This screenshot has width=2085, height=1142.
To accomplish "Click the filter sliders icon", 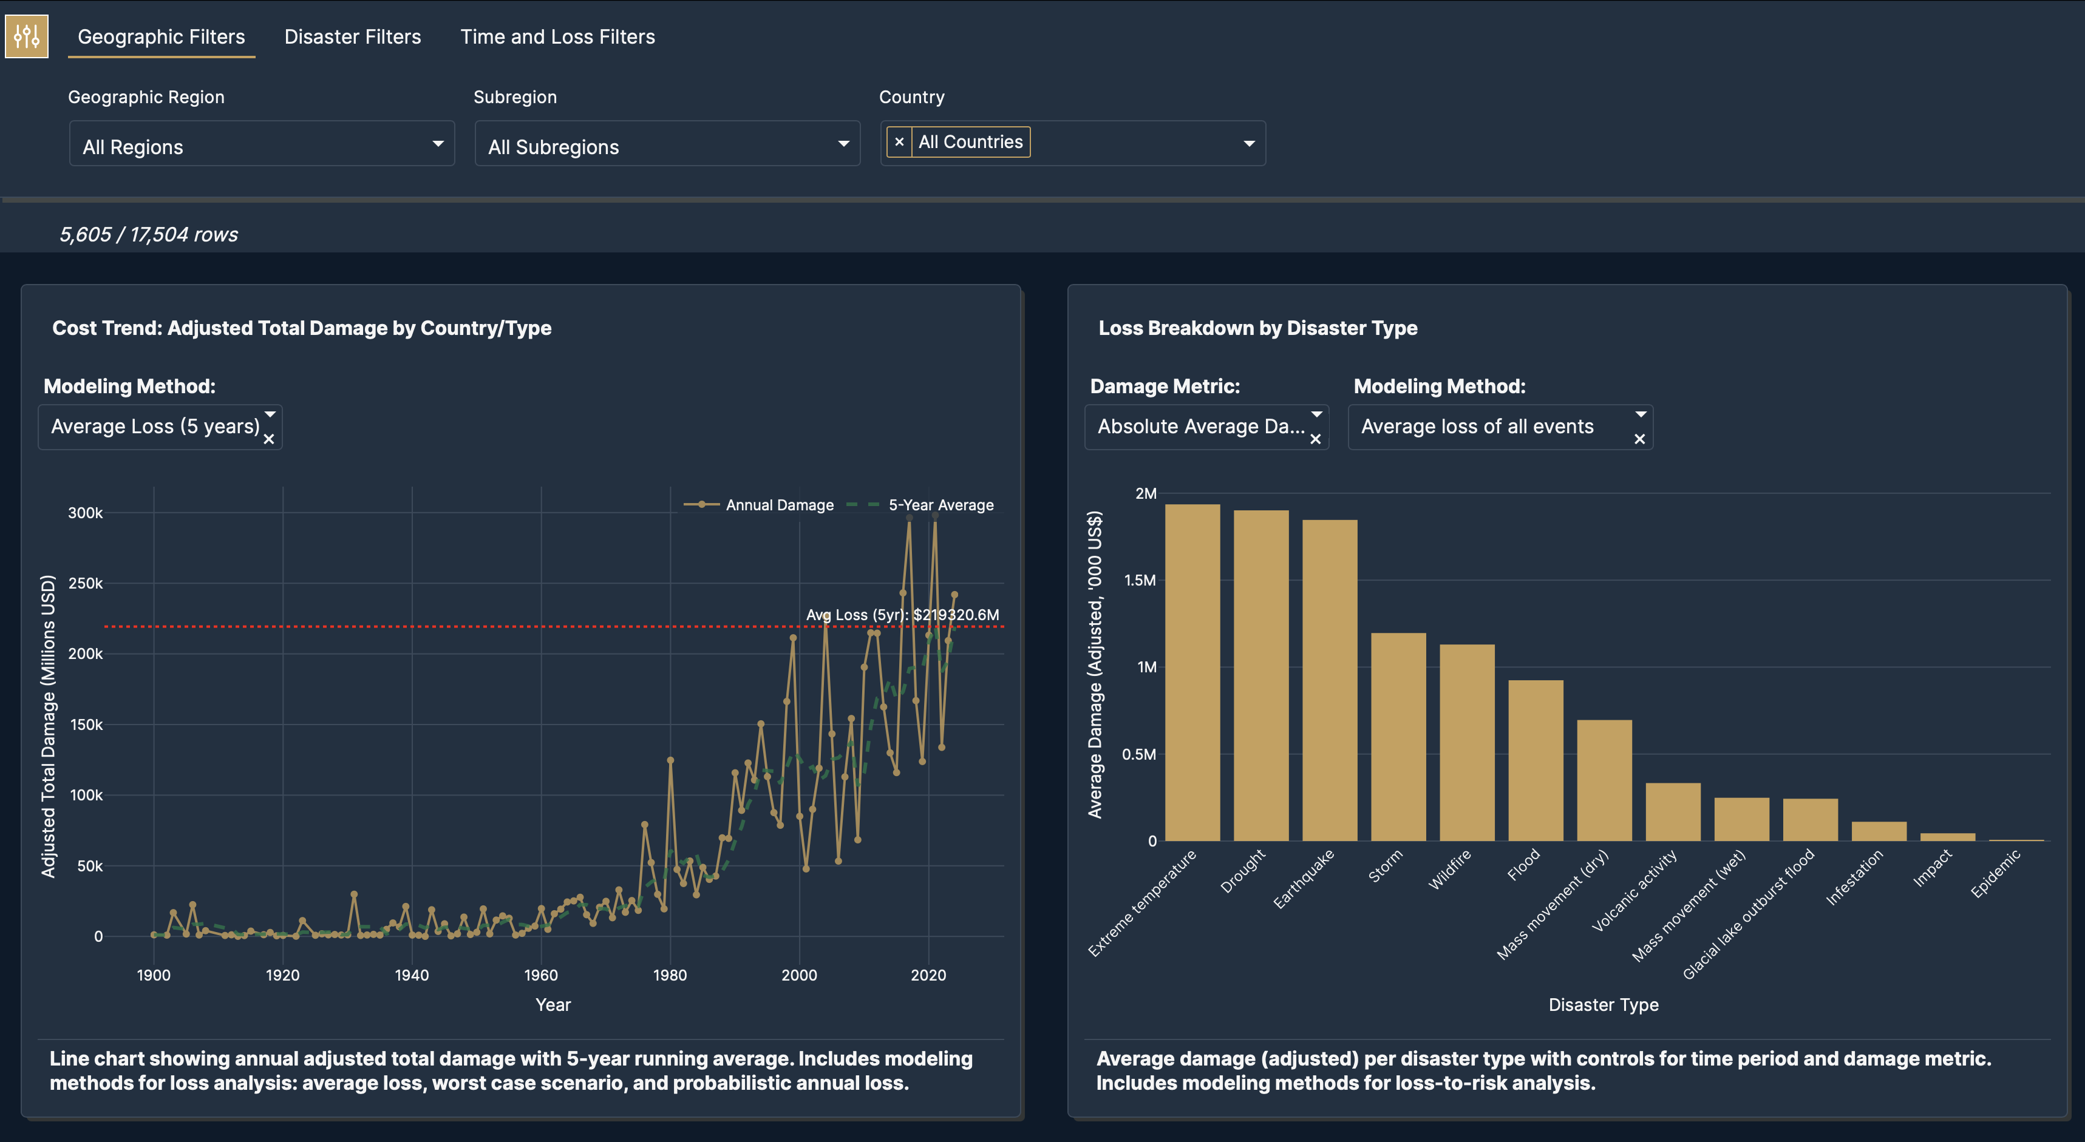I will [27, 36].
